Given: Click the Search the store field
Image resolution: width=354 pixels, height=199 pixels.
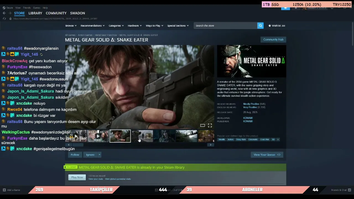Looking at the screenshot, I should tap(225, 26).
